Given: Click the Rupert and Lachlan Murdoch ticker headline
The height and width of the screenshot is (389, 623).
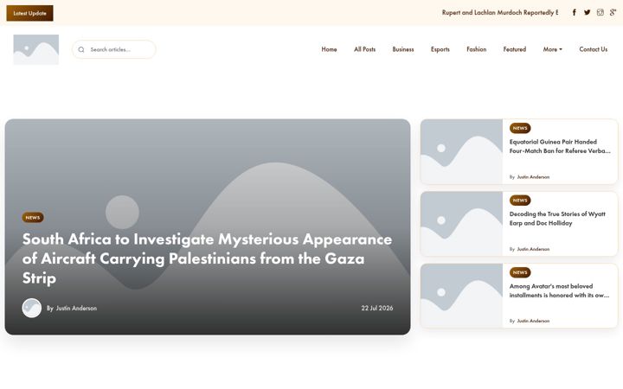Looking at the screenshot, I should click(x=500, y=12).
